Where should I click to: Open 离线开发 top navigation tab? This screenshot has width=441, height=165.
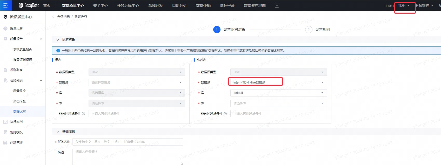[x=156, y=5]
